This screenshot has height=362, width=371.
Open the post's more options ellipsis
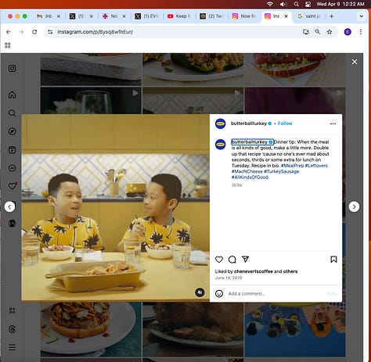[333, 124]
